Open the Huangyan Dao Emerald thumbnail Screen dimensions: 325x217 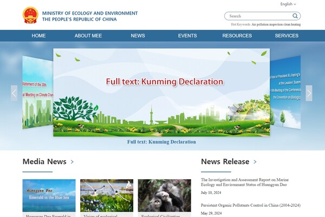(x=49, y=195)
